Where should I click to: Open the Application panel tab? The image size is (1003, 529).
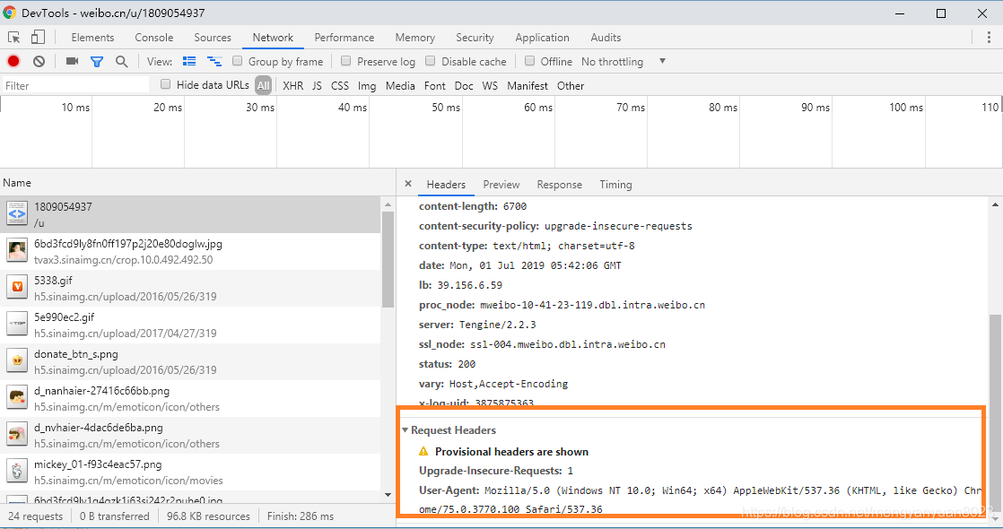(x=543, y=37)
